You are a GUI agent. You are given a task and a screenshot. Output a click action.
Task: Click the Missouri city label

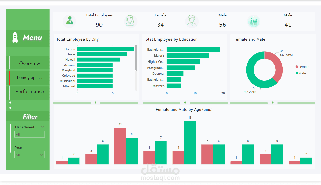[x=69, y=86]
